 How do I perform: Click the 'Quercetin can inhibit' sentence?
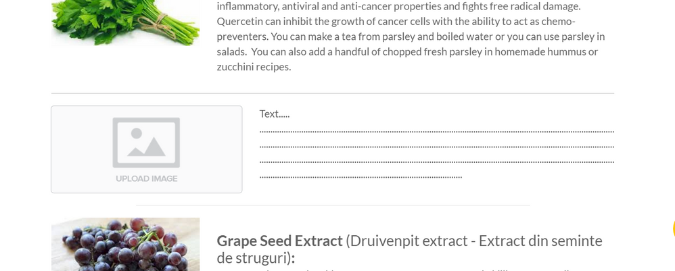[x=271, y=21]
